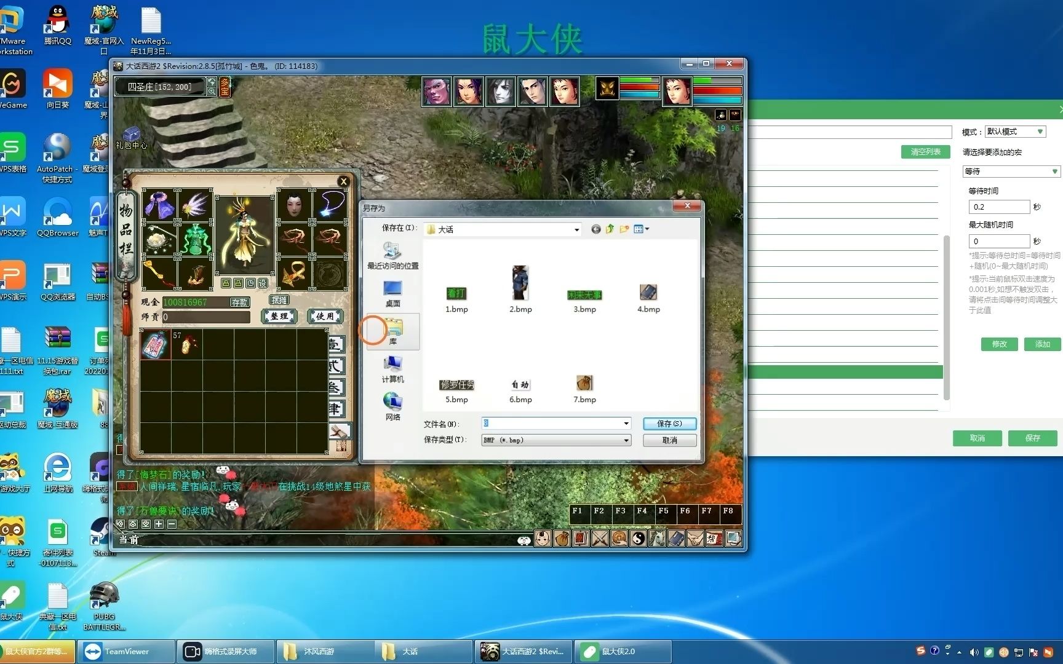Click the computer monitor system icon
The image size is (1063, 664).
tap(733, 539)
